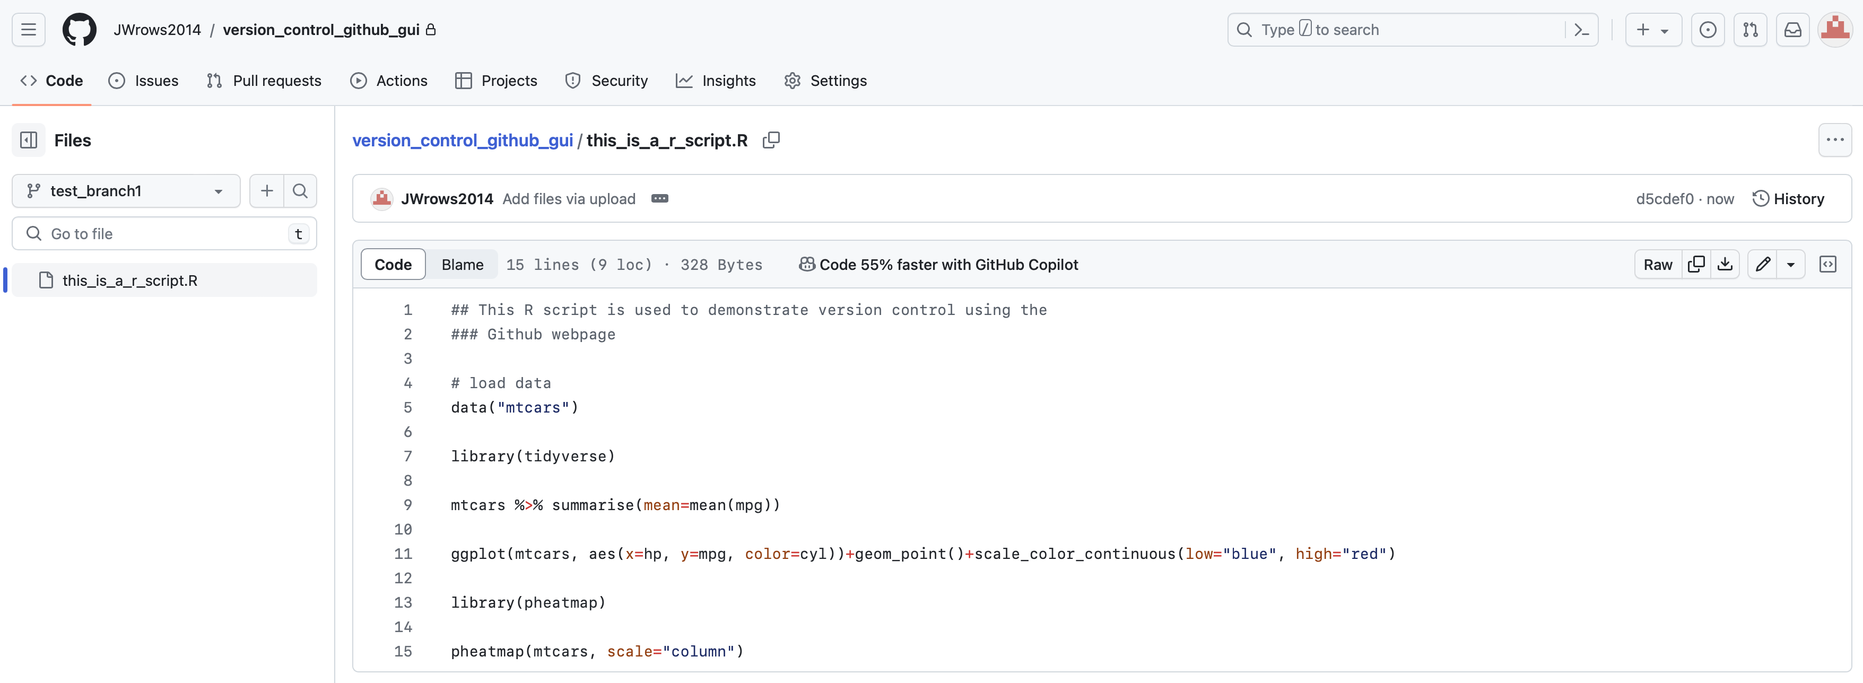Open notifications inbox icon
The height and width of the screenshot is (683, 1863).
[x=1793, y=30]
